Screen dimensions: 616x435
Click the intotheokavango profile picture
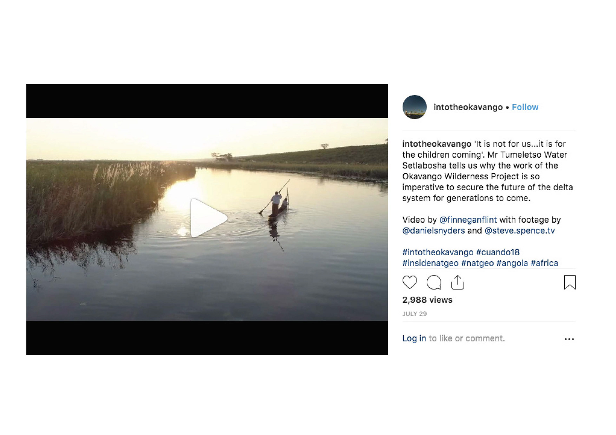(x=415, y=107)
